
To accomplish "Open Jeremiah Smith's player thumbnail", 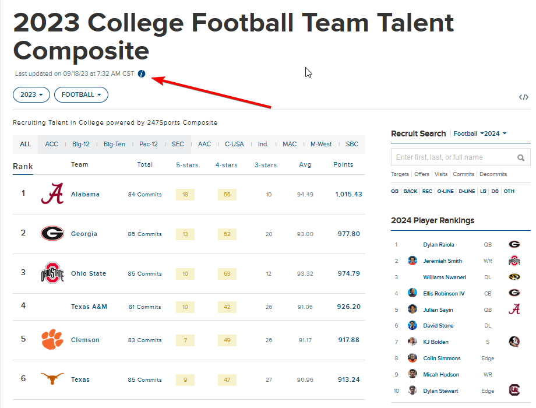I will point(412,261).
